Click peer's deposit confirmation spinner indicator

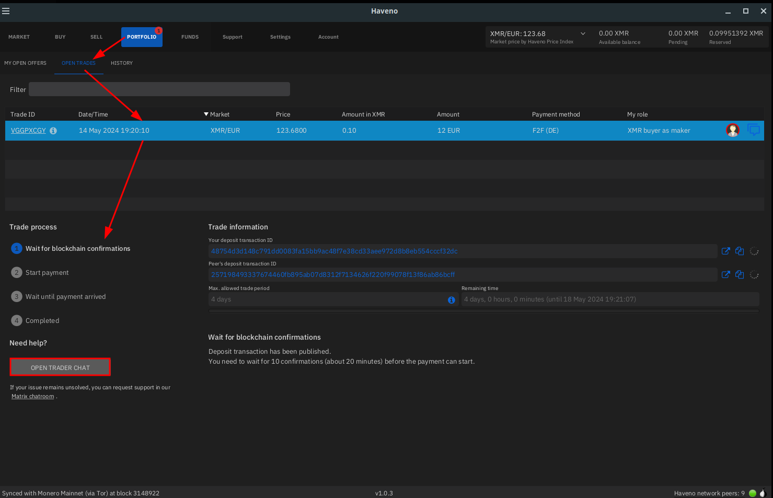[754, 274]
